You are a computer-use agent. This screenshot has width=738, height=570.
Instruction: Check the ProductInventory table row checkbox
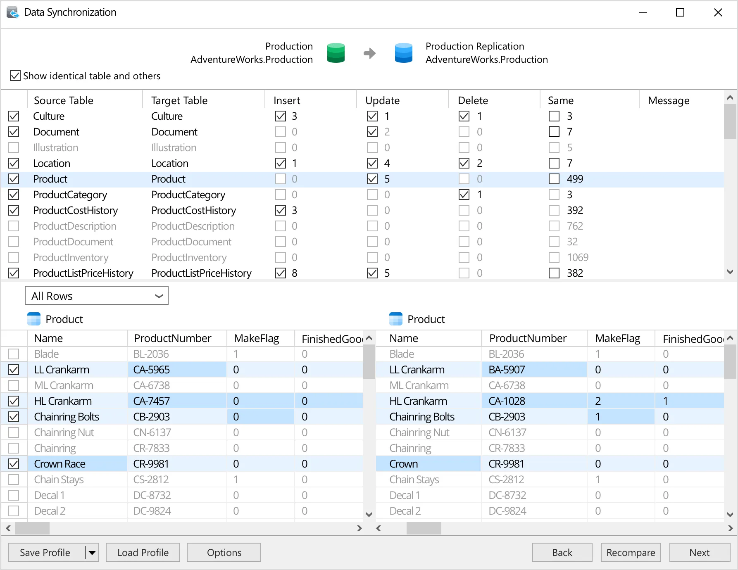14,257
